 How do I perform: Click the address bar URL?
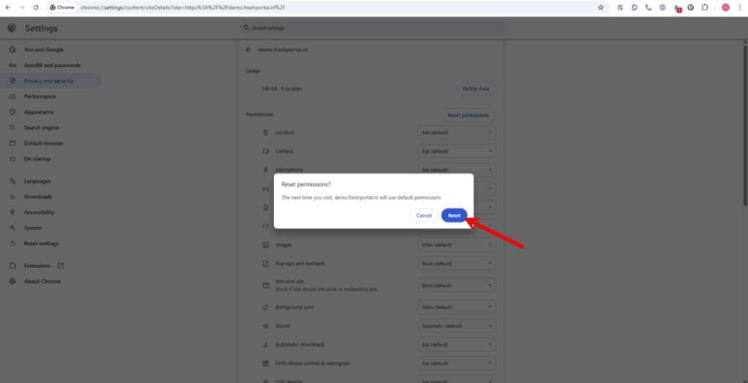pyautogui.click(x=183, y=7)
